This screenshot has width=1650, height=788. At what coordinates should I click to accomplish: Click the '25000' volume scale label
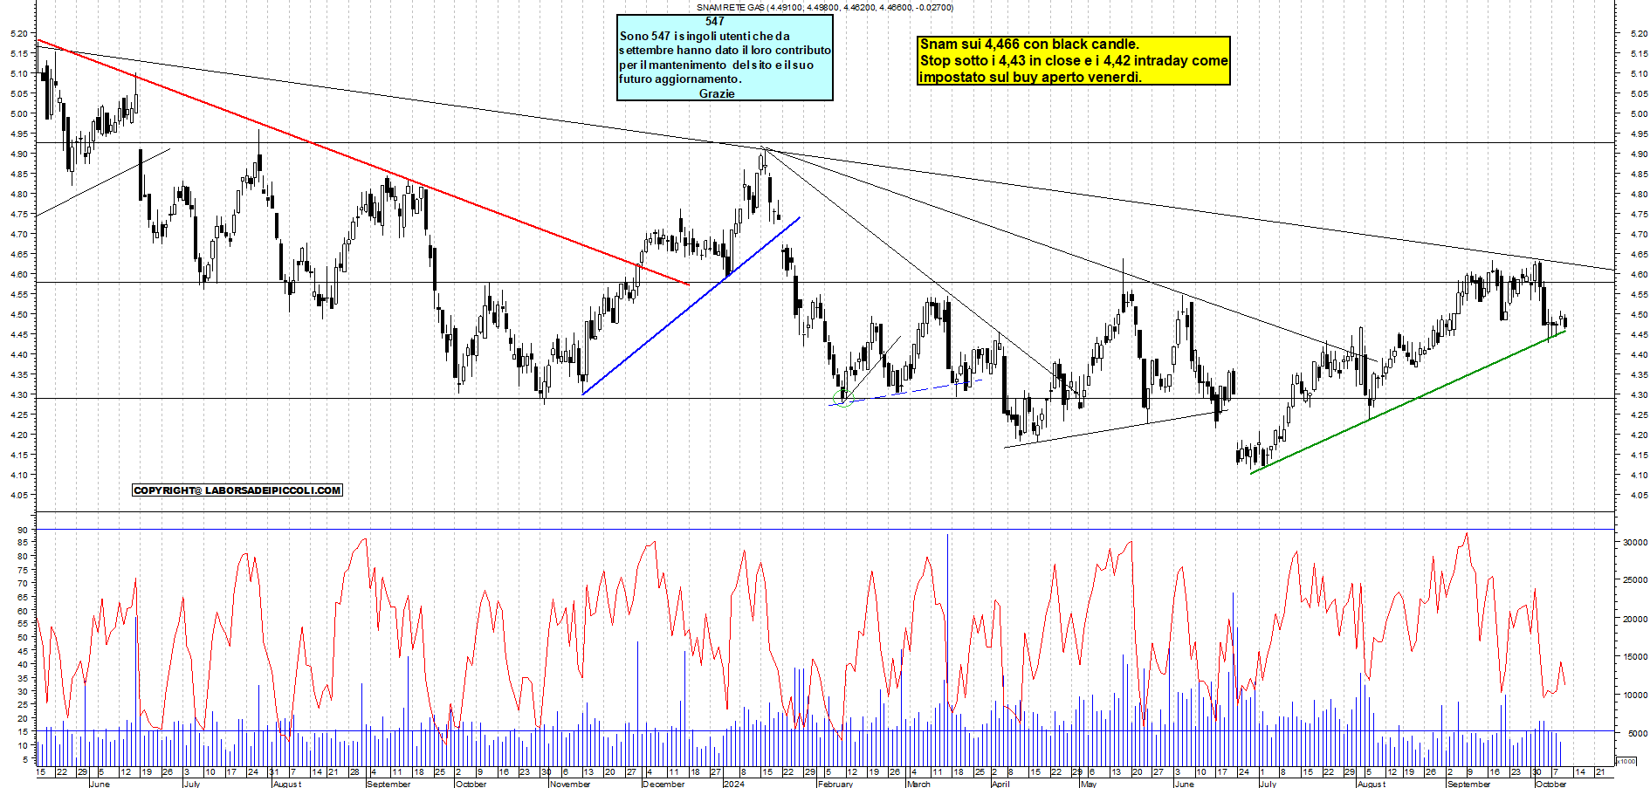(x=1635, y=580)
